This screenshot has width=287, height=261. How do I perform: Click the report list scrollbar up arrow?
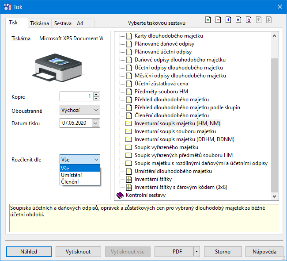(274, 36)
